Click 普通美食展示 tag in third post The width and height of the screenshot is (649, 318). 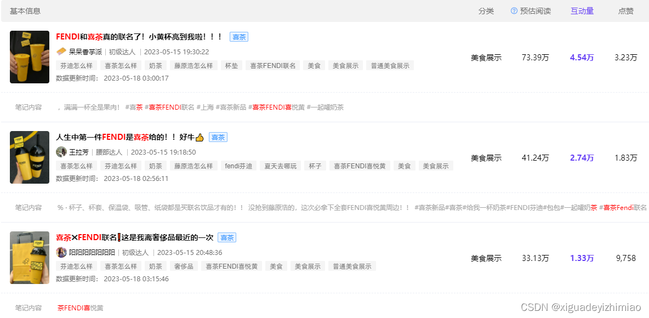pyautogui.click(x=352, y=266)
